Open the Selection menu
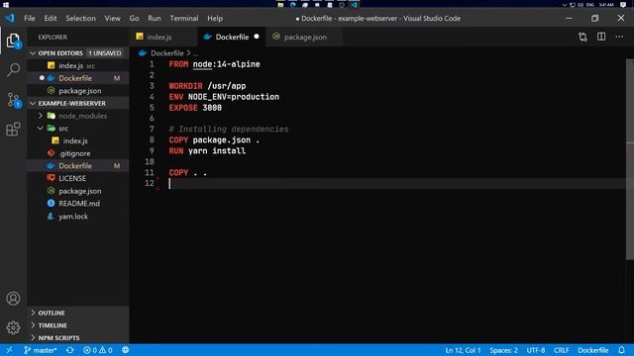 tap(80, 18)
